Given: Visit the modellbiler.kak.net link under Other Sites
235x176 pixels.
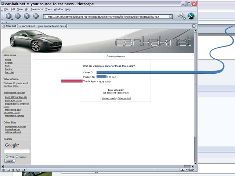Looking at the screenshot, I should (15, 126).
